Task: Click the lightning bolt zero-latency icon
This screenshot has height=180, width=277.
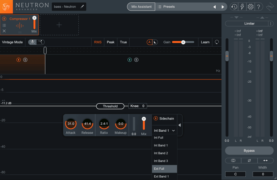Action: (242, 7)
